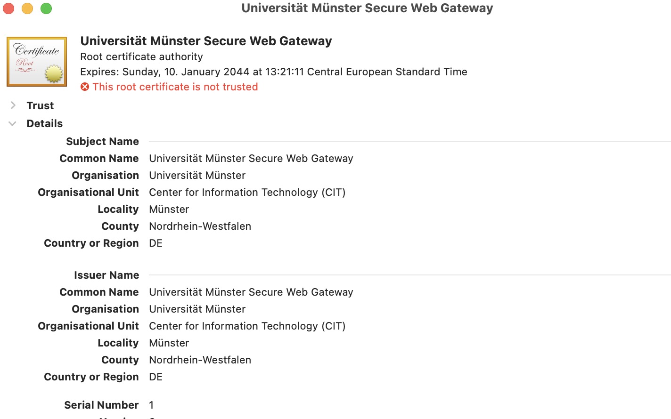Click the "Root certificate authority" text

(141, 57)
